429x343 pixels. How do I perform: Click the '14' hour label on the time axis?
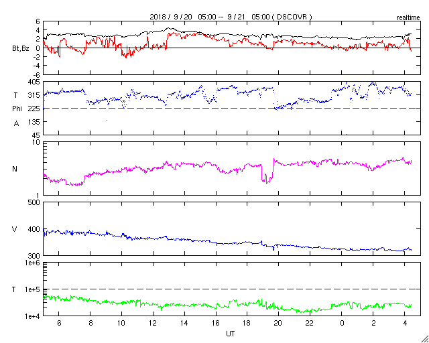[x=184, y=323]
